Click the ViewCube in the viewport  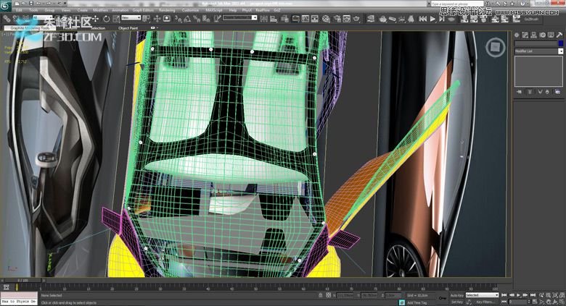(495, 47)
